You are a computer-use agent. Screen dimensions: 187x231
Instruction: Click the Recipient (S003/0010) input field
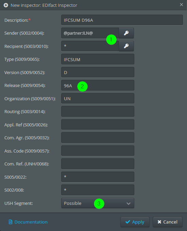pos(90,46)
